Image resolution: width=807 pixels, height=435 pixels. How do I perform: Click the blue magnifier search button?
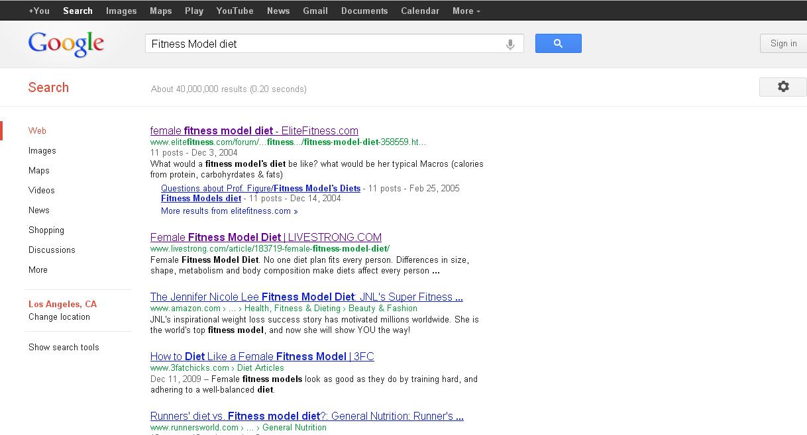click(x=558, y=44)
